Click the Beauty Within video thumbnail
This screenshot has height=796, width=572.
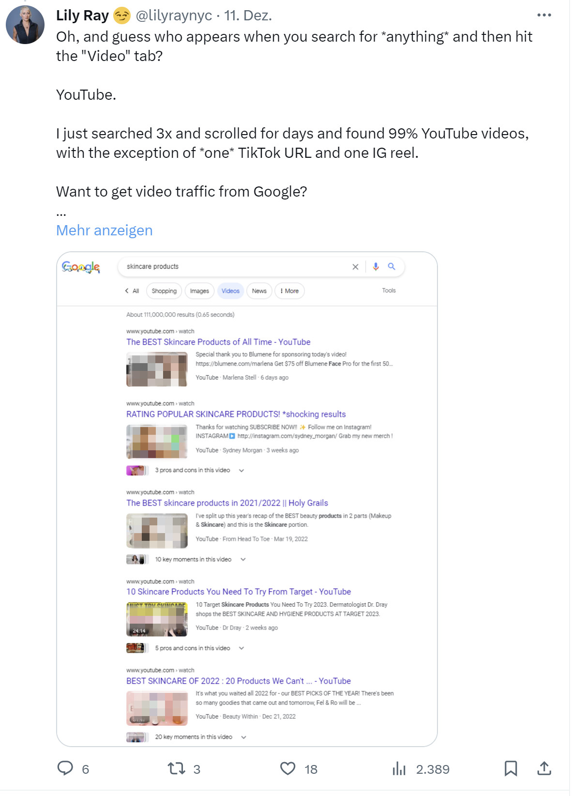click(157, 708)
